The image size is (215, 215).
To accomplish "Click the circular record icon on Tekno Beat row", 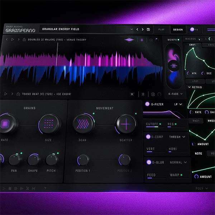I will click(153, 94).
